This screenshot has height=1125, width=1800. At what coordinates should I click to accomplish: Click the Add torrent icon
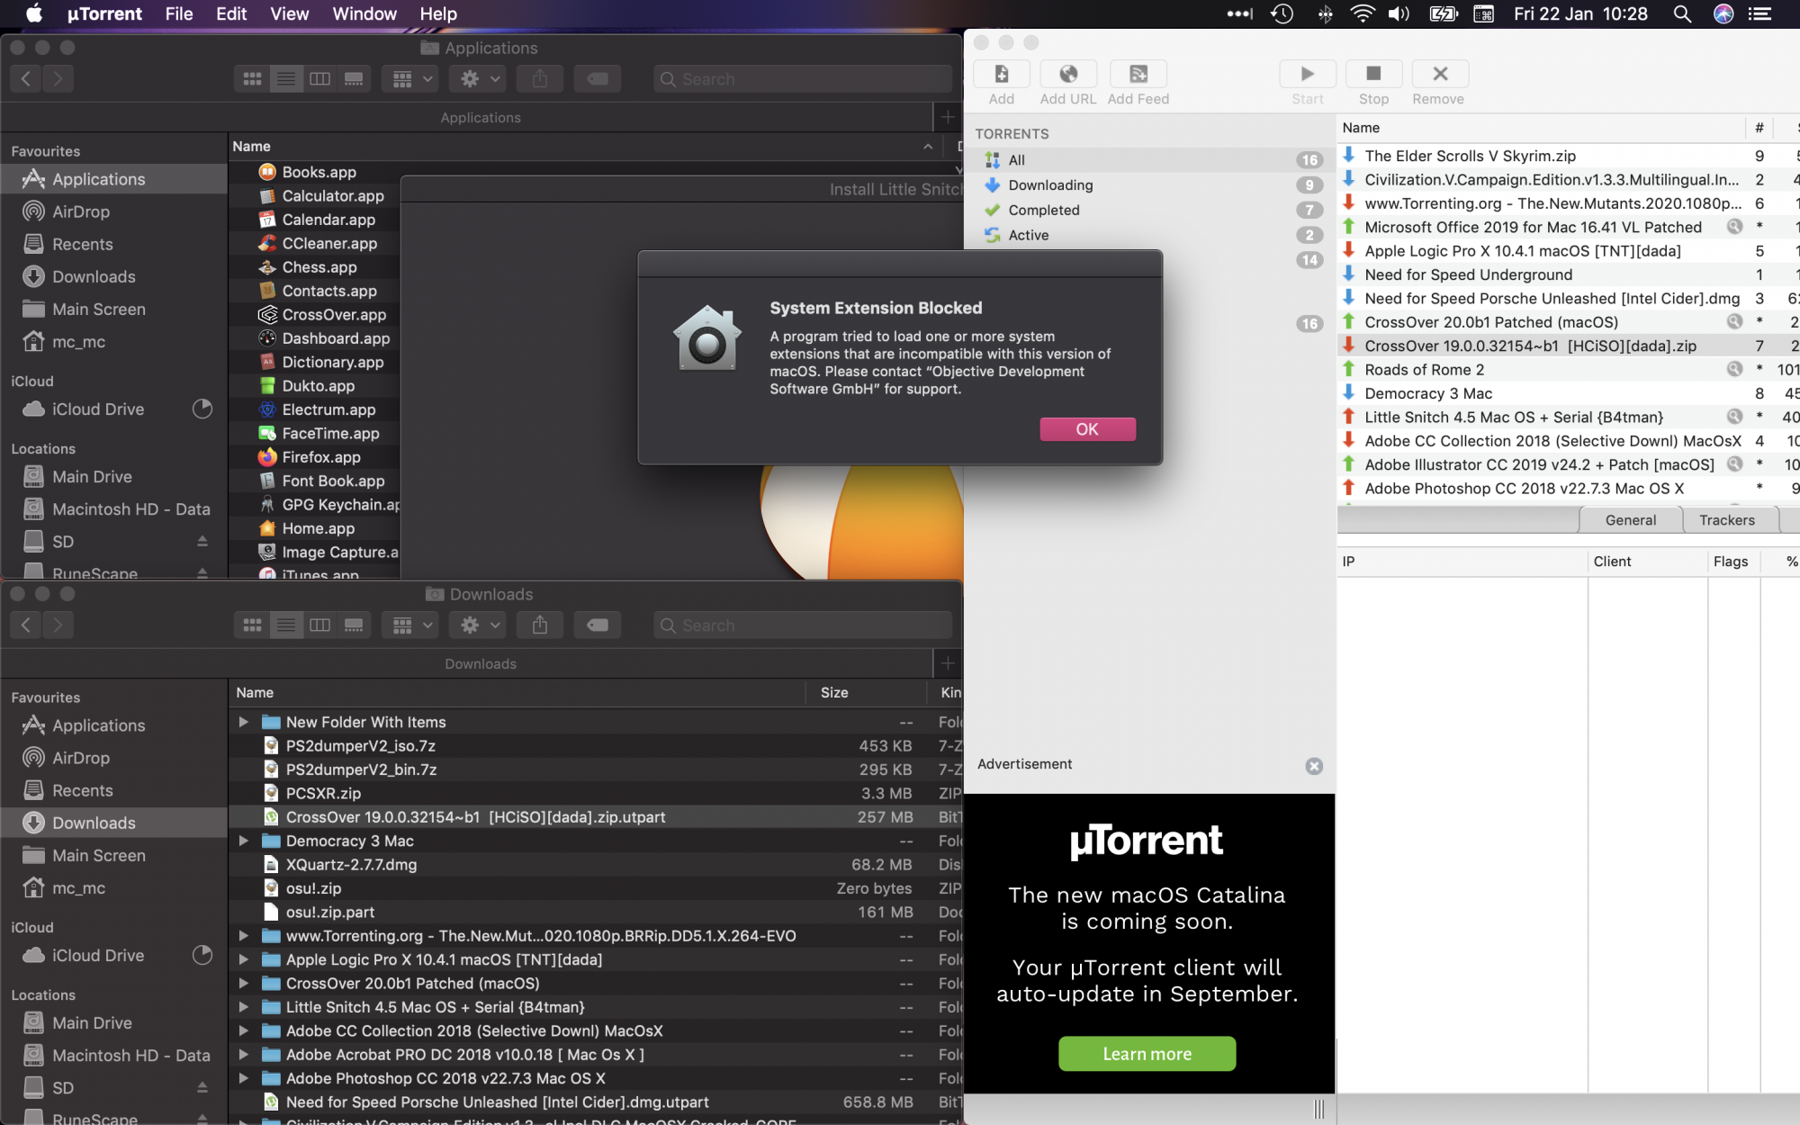click(1001, 74)
